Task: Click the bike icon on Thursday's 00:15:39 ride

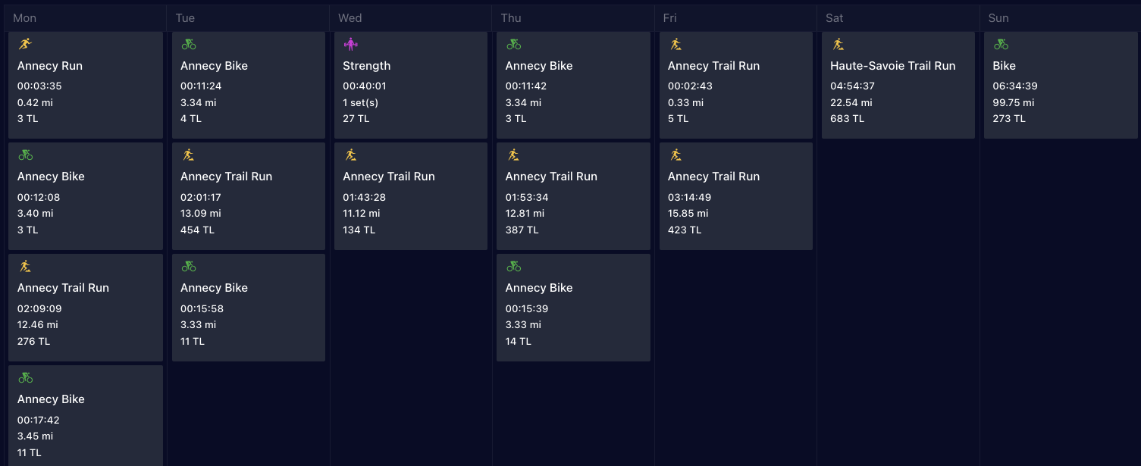Action: [x=514, y=266]
